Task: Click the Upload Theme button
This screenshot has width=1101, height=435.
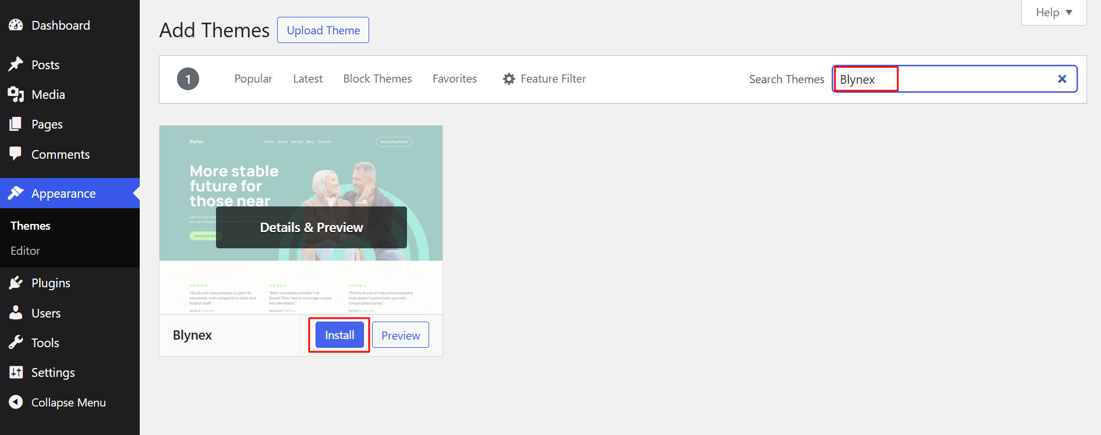Action: pos(323,30)
